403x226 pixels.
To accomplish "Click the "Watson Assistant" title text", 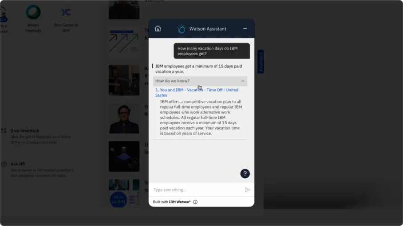I will pyautogui.click(x=208, y=29).
